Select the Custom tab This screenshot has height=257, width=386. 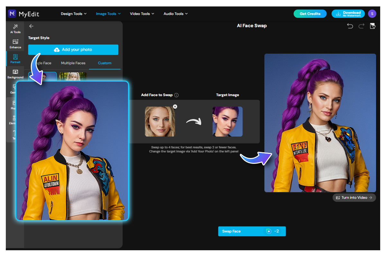pyautogui.click(x=104, y=63)
